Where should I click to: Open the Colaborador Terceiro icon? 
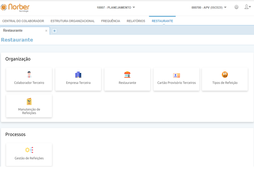point(29,75)
